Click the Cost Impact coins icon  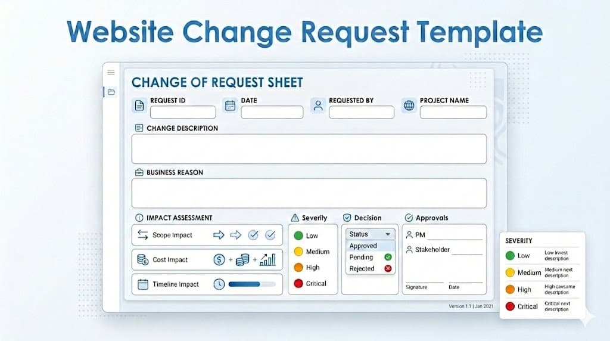(x=143, y=259)
